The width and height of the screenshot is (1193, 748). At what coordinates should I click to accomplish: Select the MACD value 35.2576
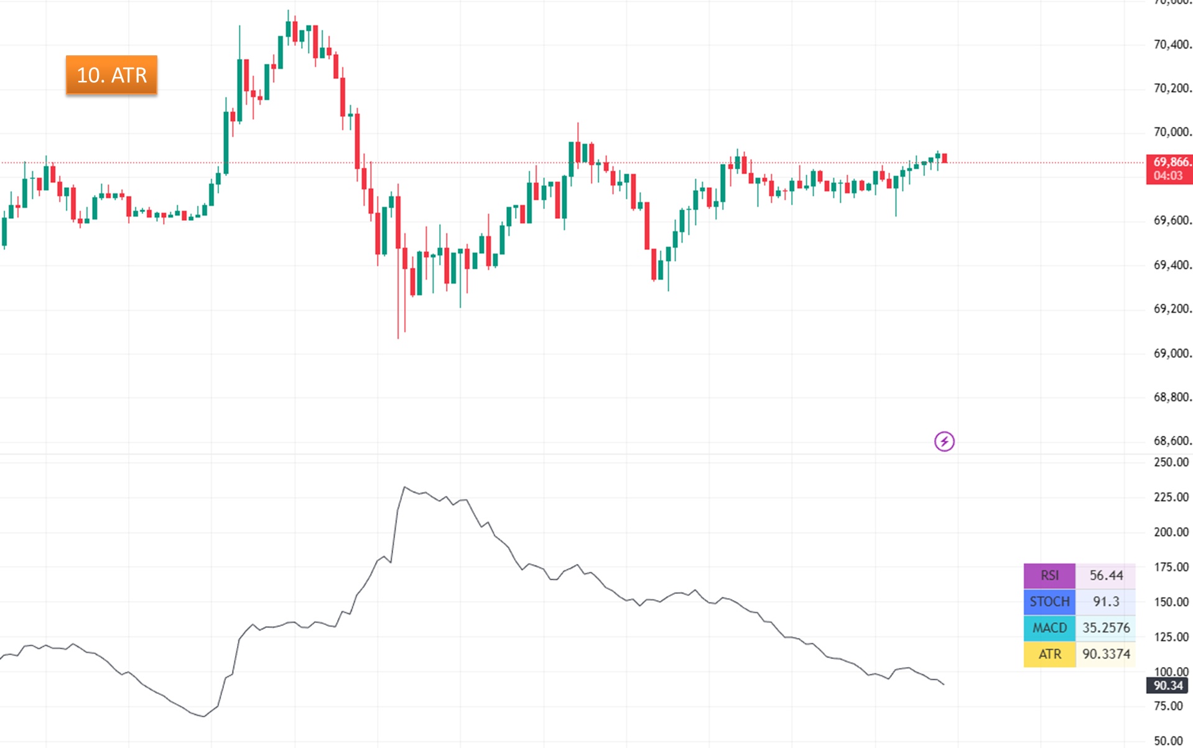pos(1105,628)
